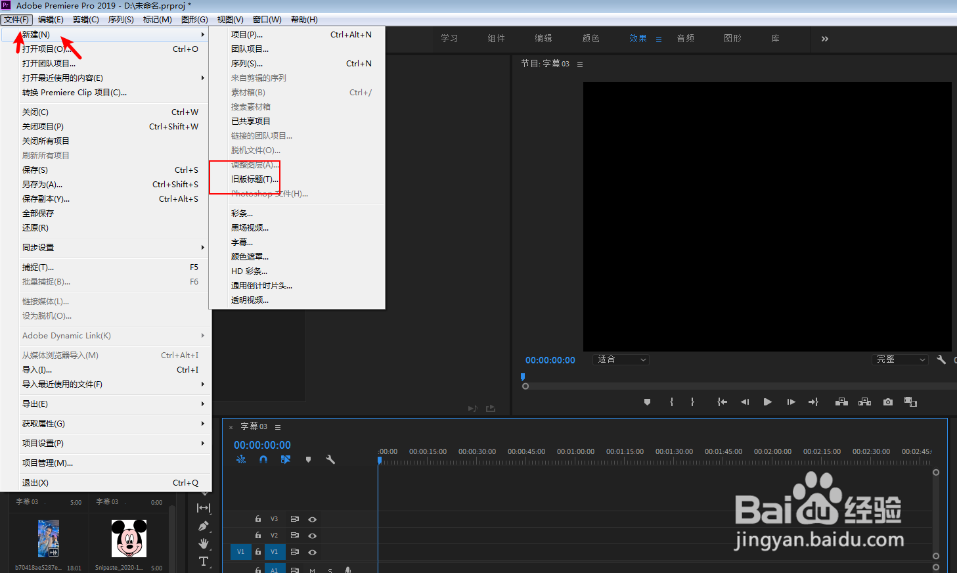
Task: Lock video track V2
Action: (257, 535)
